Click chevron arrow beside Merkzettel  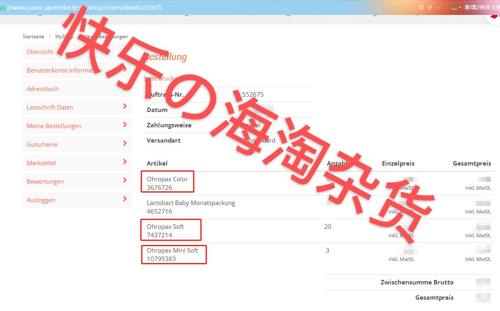(125, 162)
